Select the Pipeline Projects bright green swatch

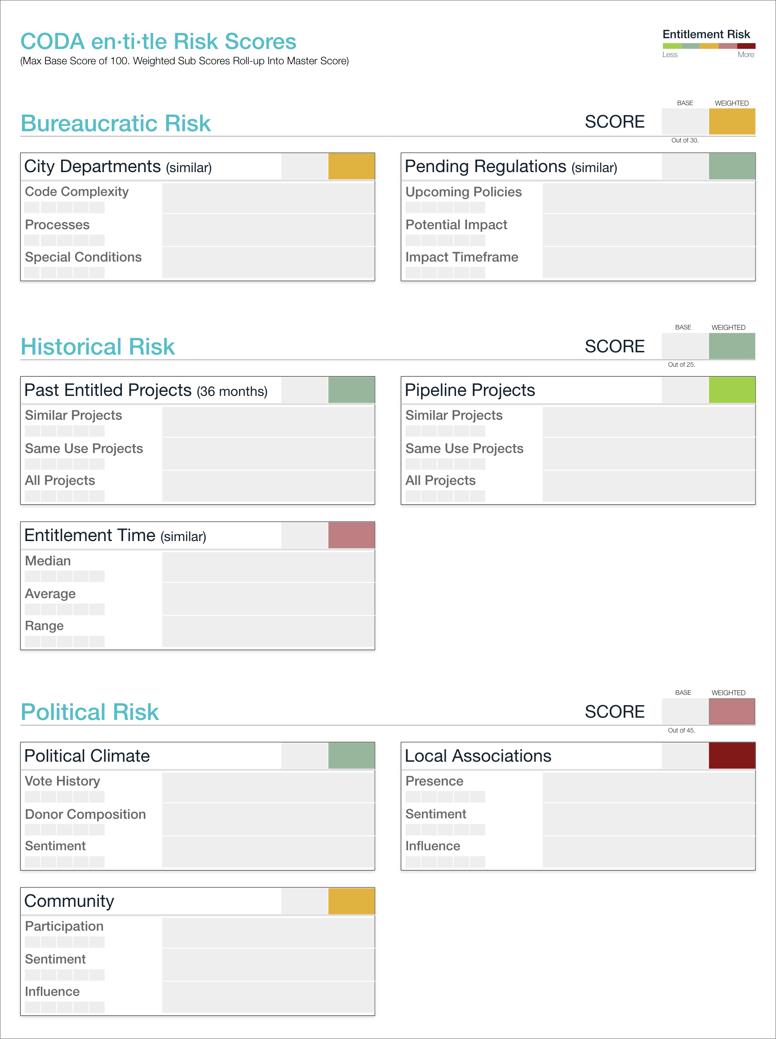click(x=732, y=390)
